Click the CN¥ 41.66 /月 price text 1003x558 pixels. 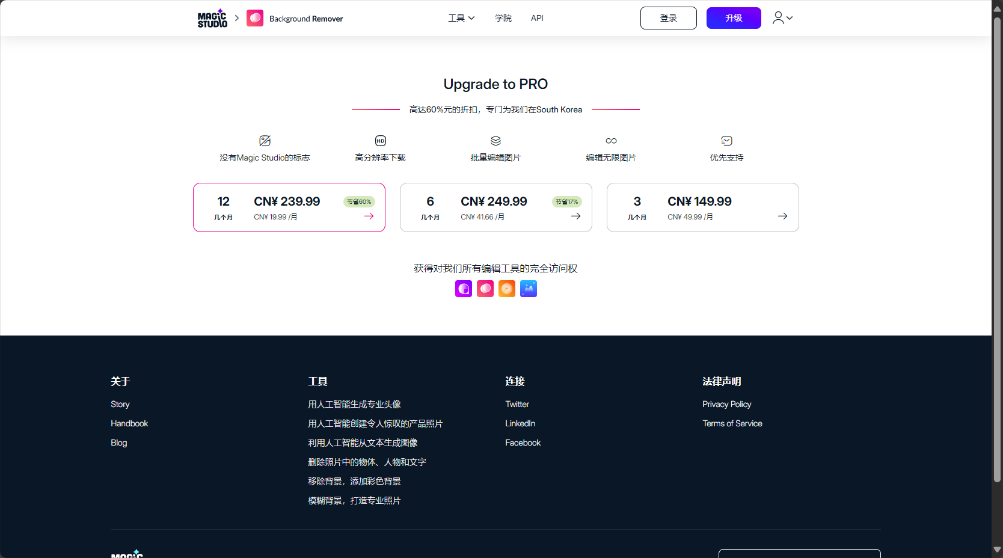point(483,217)
